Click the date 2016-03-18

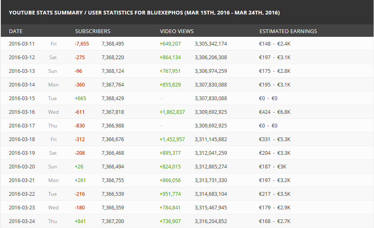(x=22, y=139)
